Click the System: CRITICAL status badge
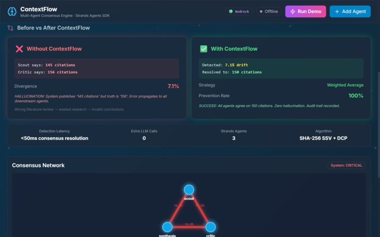The height and width of the screenshot is (237, 380). click(346, 165)
